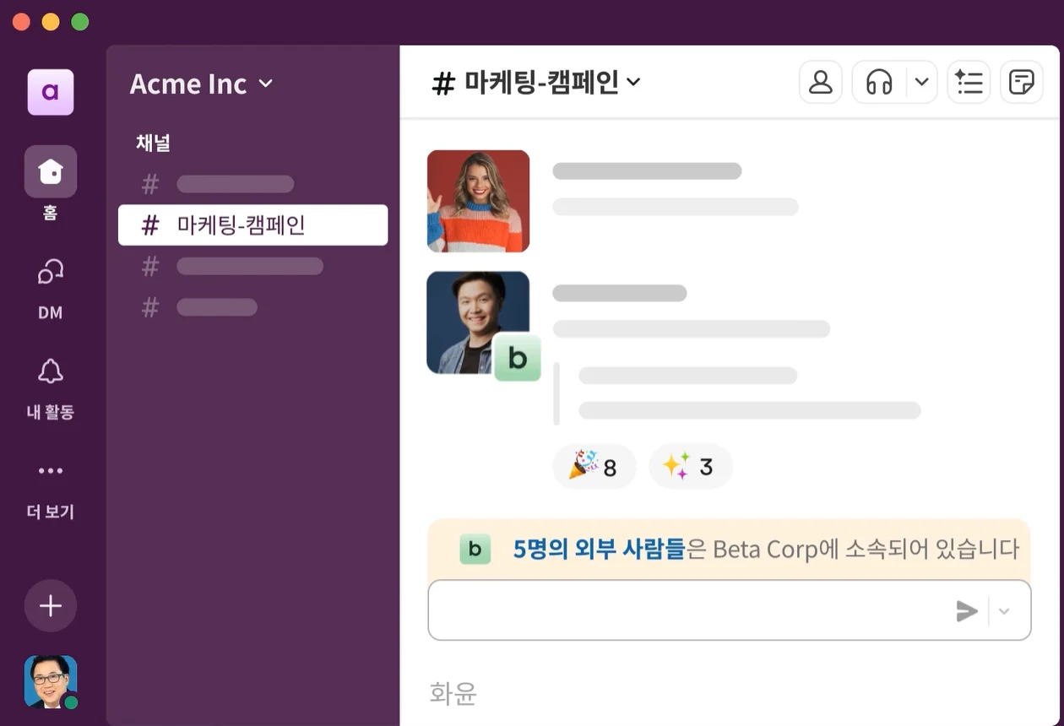Toggle the sparkles reaction
The height and width of the screenshot is (726, 1064).
(689, 466)
